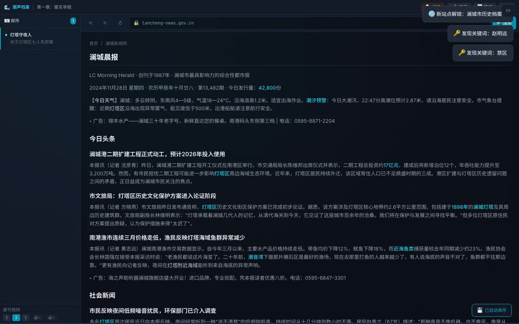Jump to chapter 1
The height and width of the screenshot is (324, 519).
tap(7, 318)
